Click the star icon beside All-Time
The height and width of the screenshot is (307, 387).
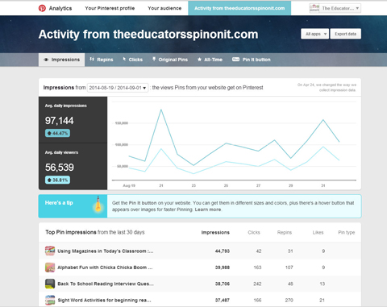(x=199, y=60)
